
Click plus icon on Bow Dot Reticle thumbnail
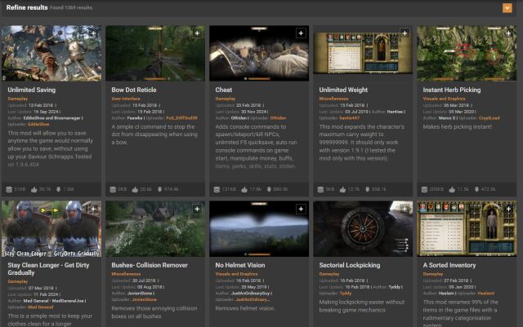(197, 33)
